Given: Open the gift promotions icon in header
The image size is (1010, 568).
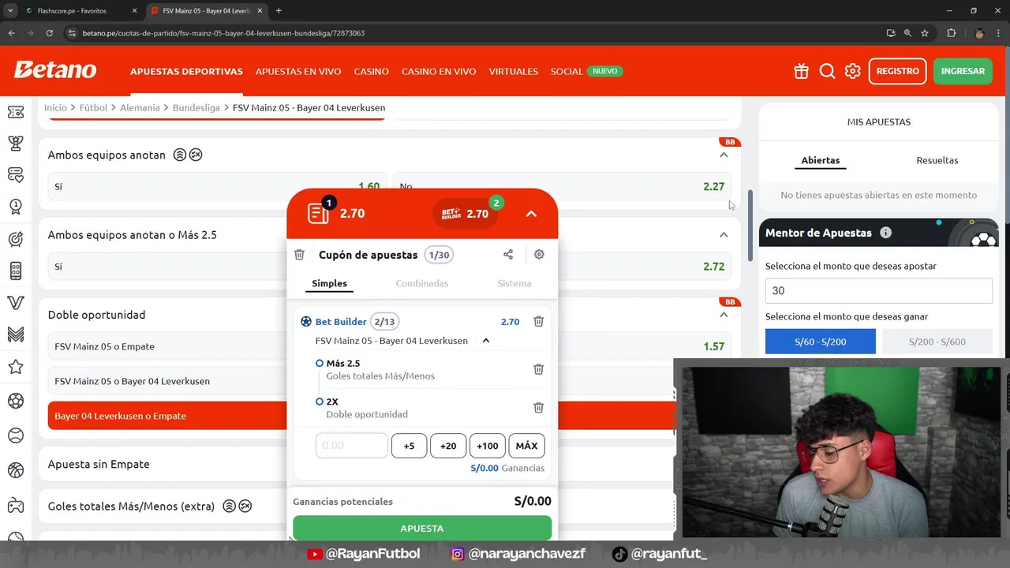Looking at the screenshot, I should pos(801,71).
